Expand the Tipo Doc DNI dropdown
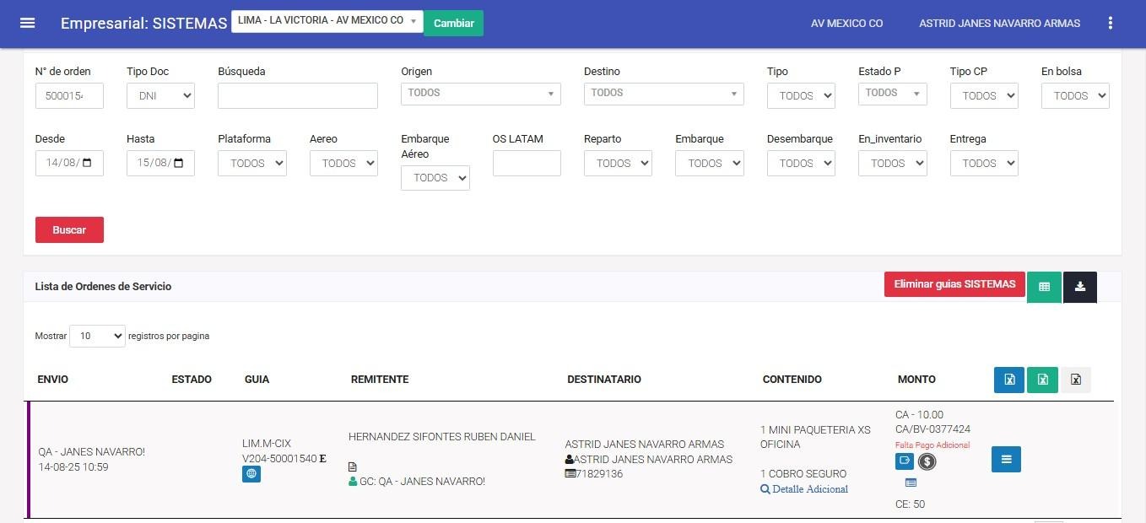 click(x=160, y=96)
